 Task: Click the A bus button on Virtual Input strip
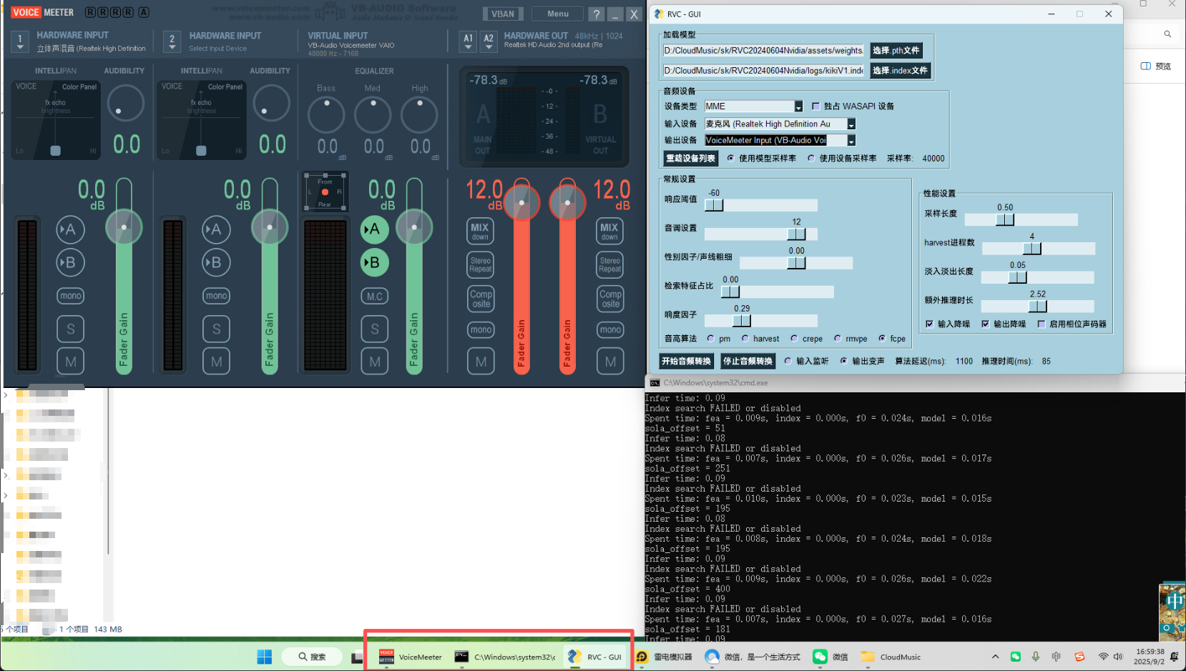(x=374, y=229)
